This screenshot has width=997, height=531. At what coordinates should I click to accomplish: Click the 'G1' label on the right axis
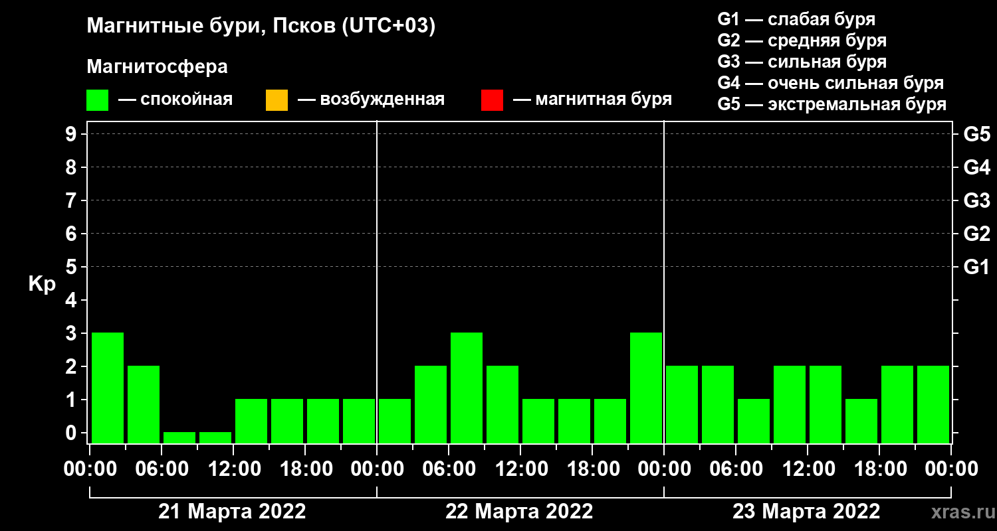click(x=976, y=267)
